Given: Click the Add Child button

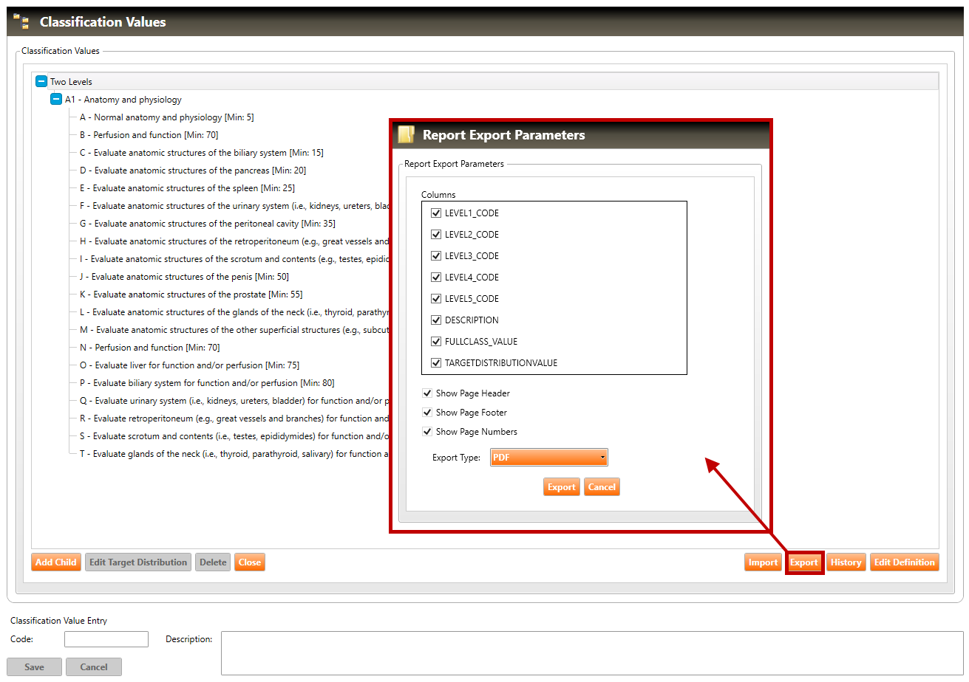Looking at the screenshot, I should [x=56, y=562].
